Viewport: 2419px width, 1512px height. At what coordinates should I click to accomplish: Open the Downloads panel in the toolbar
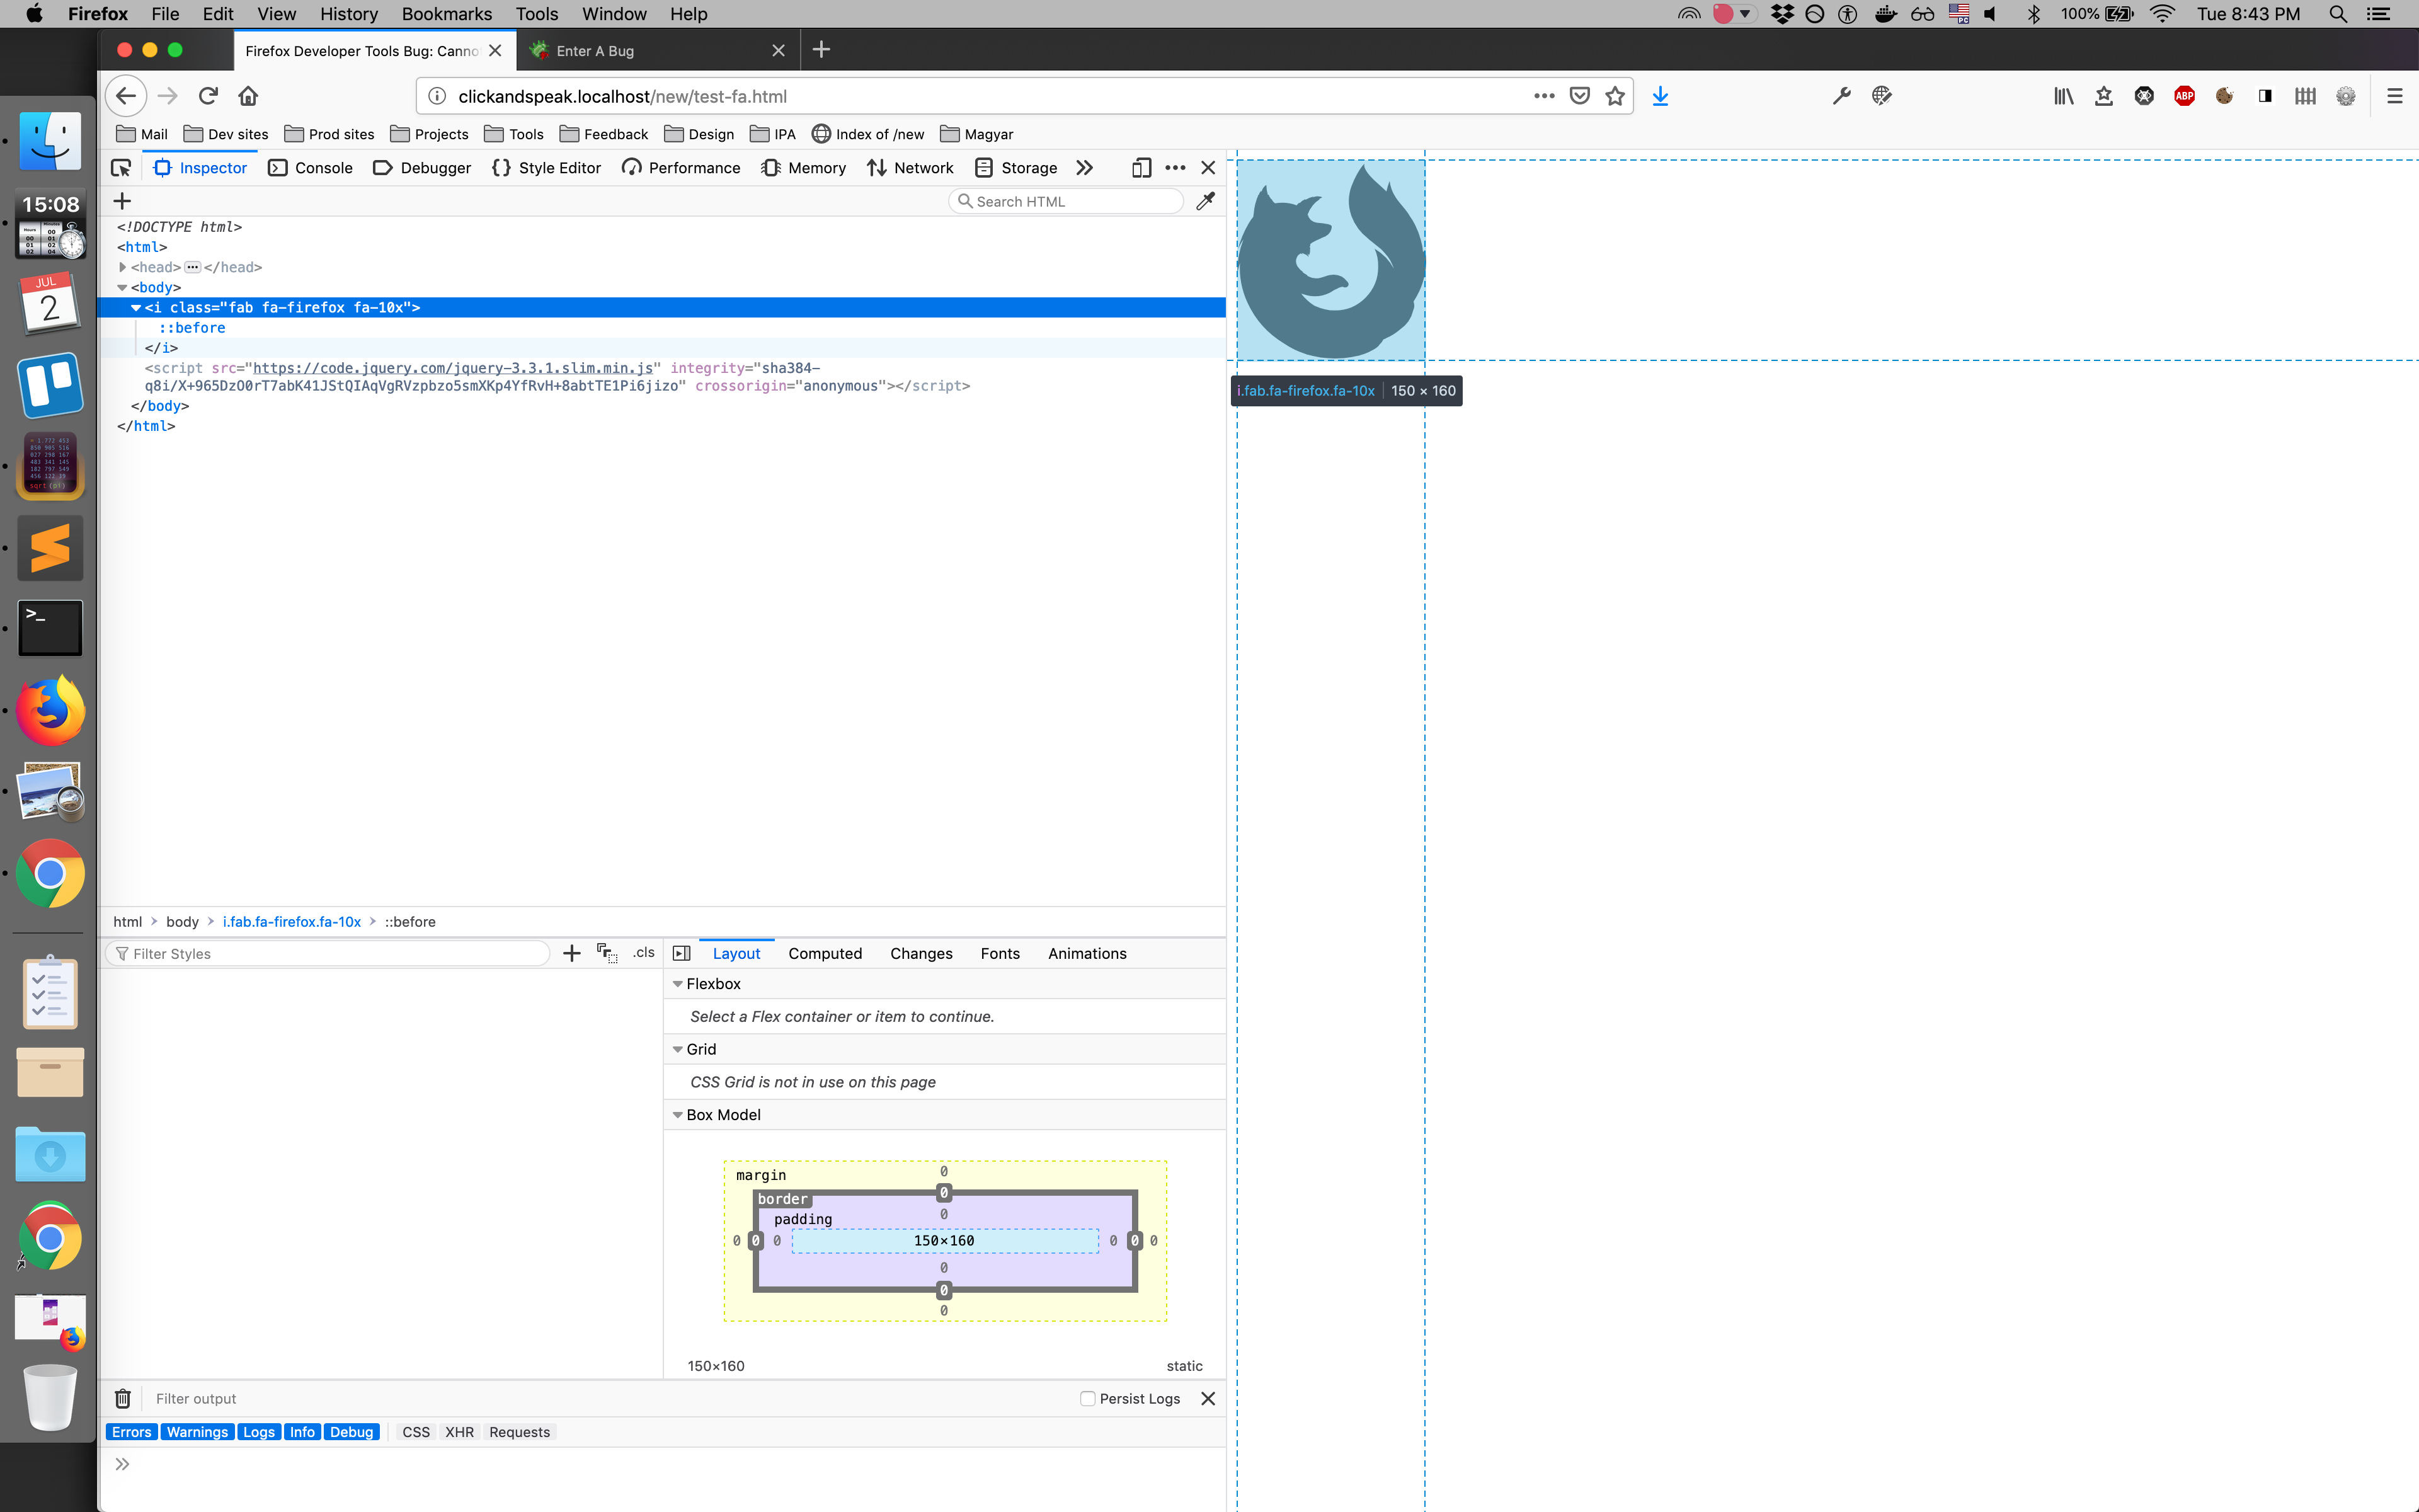pos(1661,95)
